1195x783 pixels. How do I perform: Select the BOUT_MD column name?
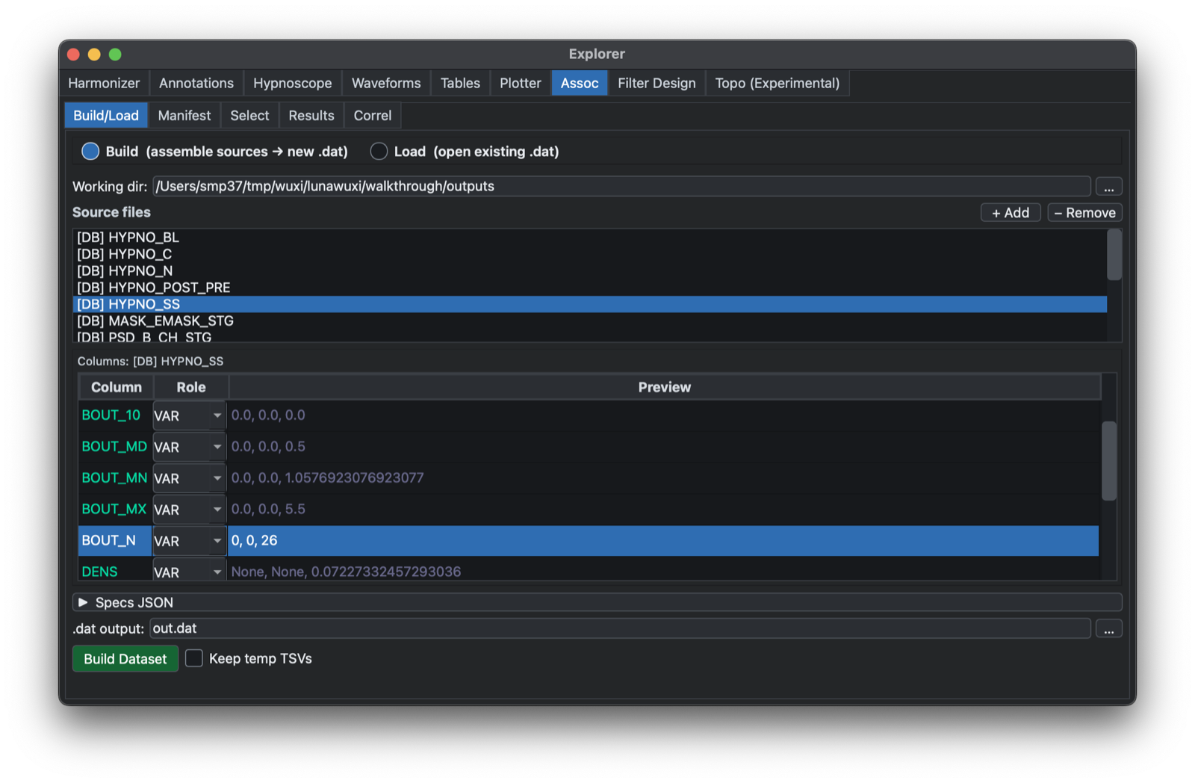coord(114,446)
